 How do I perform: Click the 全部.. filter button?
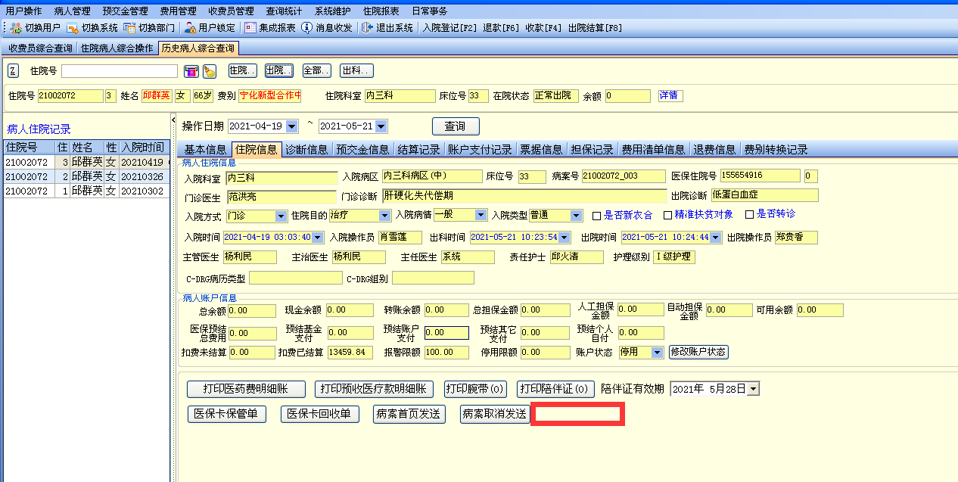pyautogui.click(x=316, y=70)
